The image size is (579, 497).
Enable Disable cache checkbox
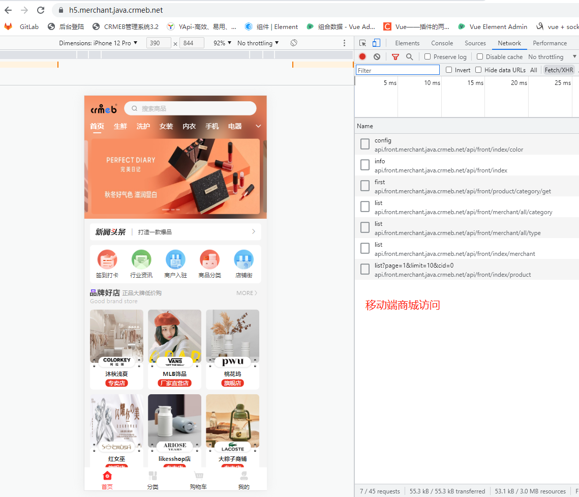click(x=480, y=56)
